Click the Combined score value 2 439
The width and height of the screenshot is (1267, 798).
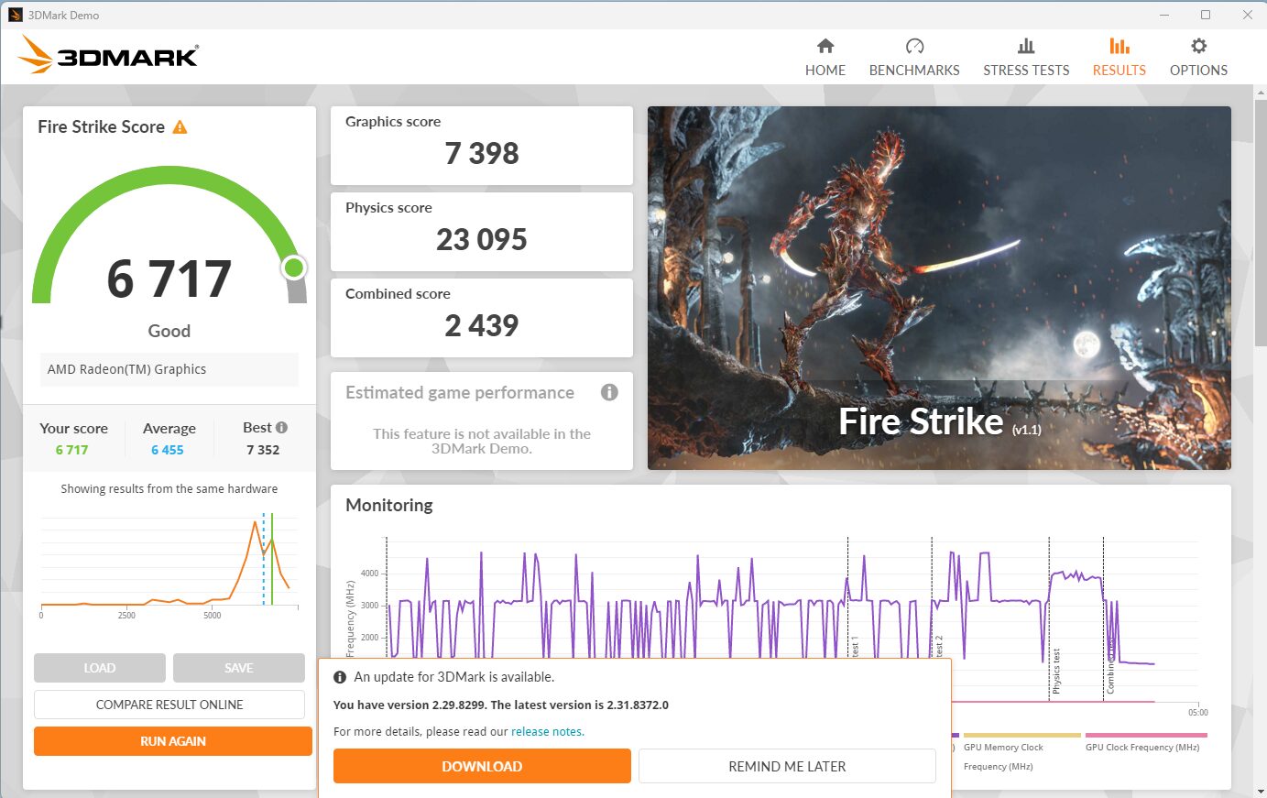pyautogui.click(x=482, y=325)
